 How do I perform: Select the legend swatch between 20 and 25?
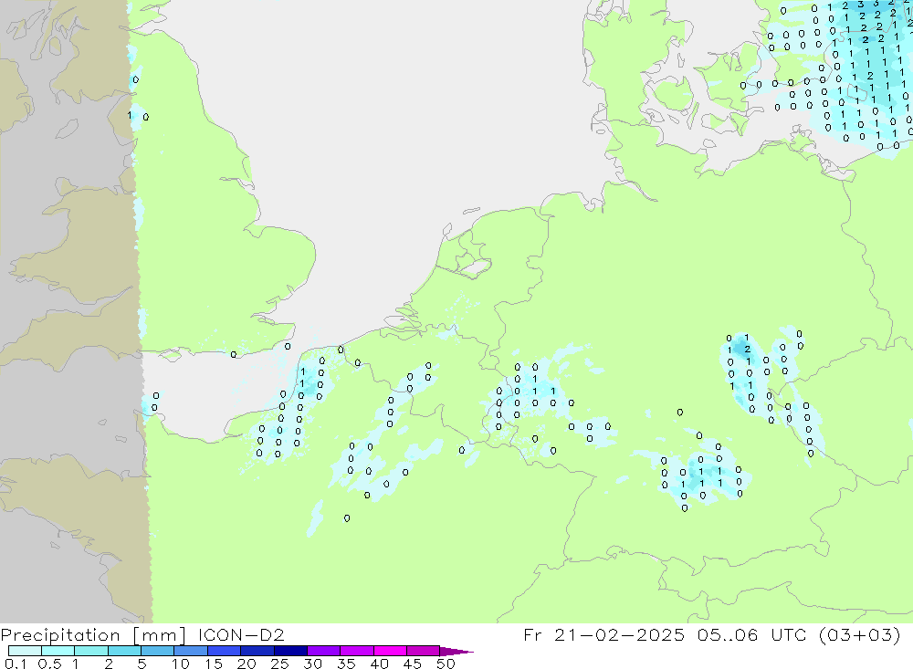click(257, 651)
